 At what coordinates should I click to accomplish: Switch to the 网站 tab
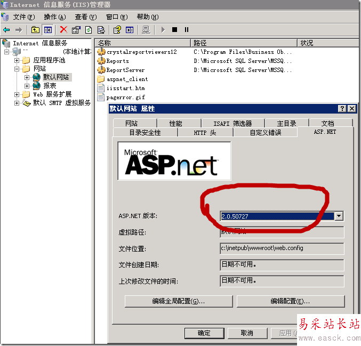click(135, 123)
